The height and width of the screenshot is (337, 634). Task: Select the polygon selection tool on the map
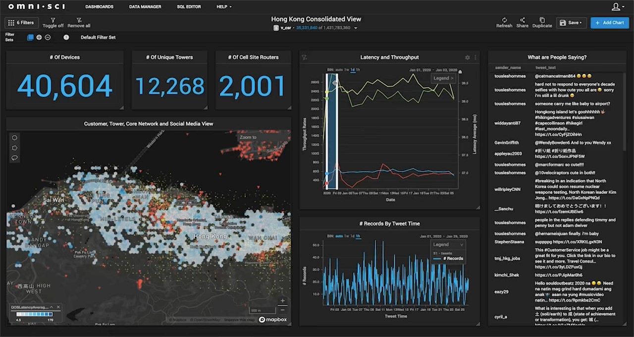14,147
